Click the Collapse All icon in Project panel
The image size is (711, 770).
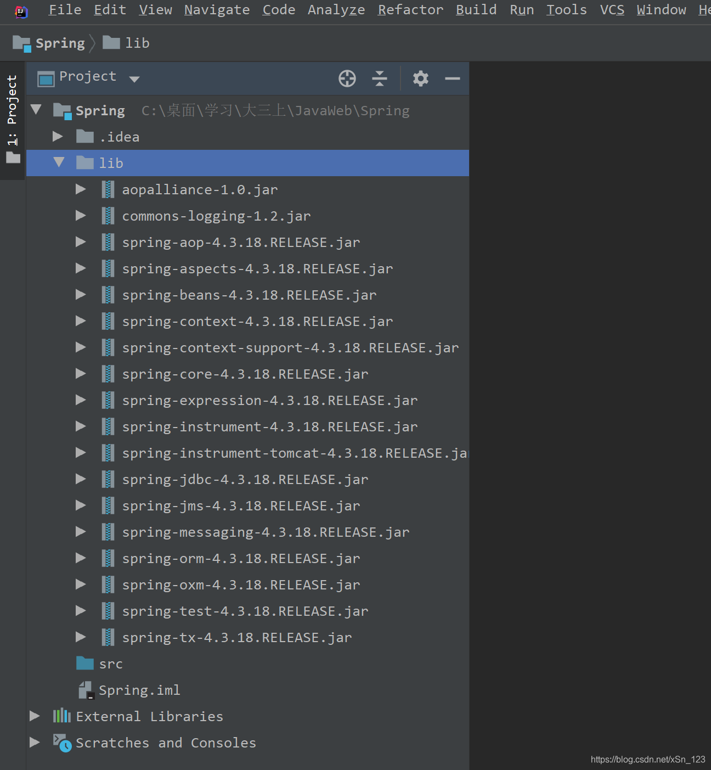pyautogui.click(x=380, y=78)
